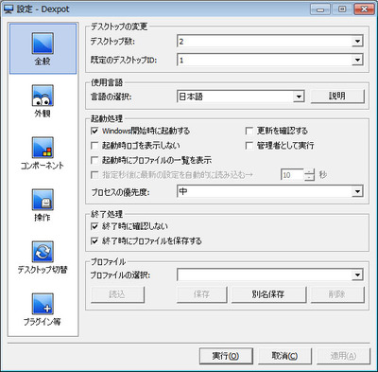Close the Dexpot settings window
This screenshot has height=372, width=378.
tap(364, 9)
